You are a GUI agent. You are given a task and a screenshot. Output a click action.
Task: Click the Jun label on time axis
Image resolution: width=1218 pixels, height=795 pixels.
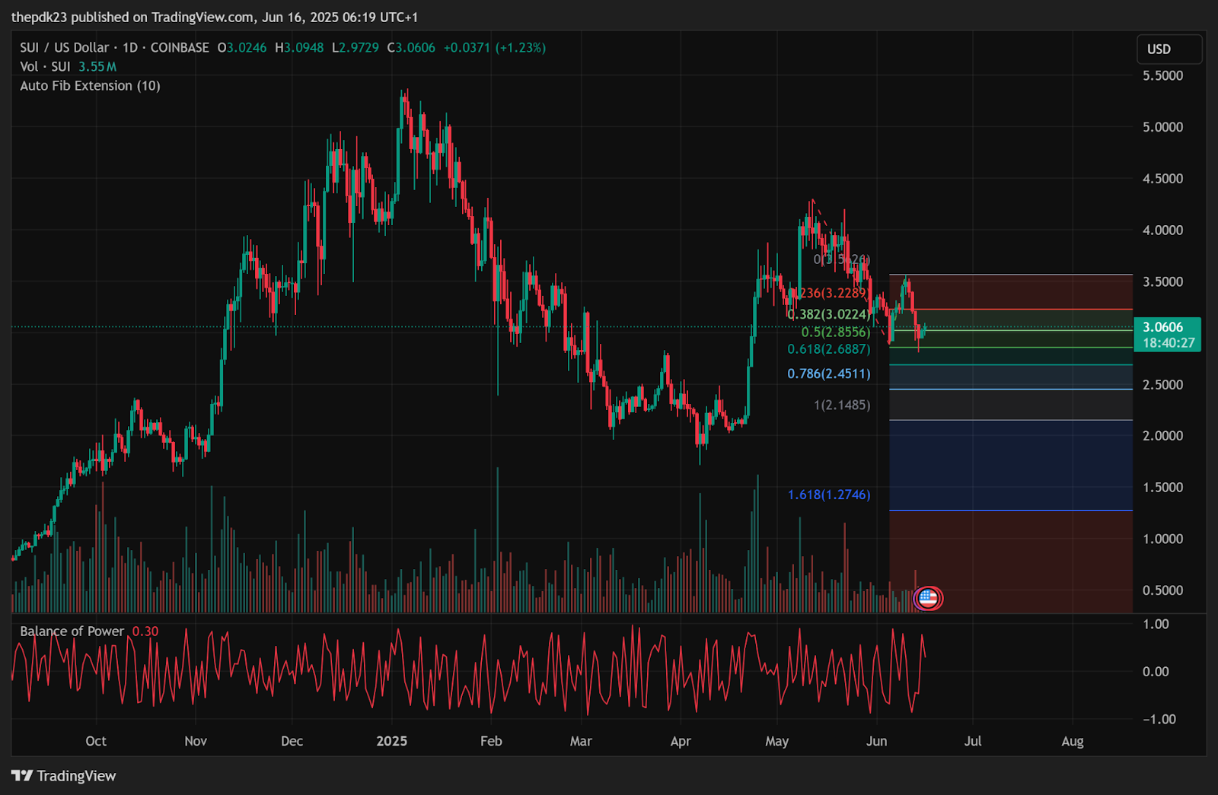[876, 741]
